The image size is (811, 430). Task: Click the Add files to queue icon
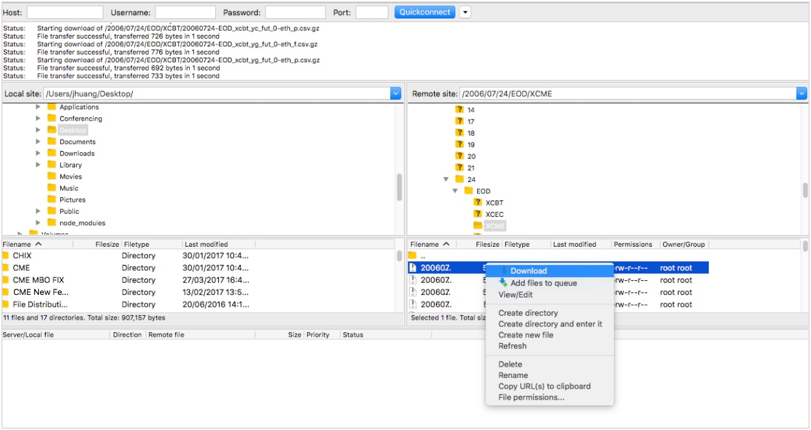[504, 283]
